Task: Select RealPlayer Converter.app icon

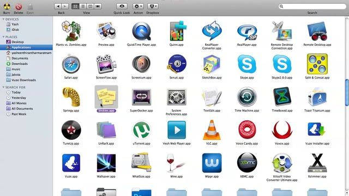Action: pos(212,31)
